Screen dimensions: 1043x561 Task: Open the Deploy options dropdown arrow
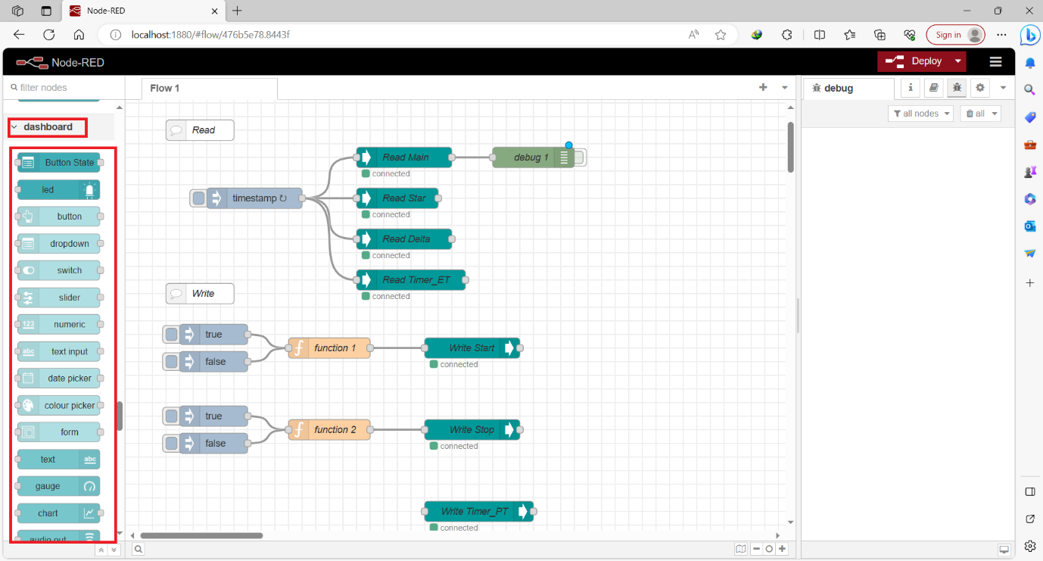coord(958,61)
